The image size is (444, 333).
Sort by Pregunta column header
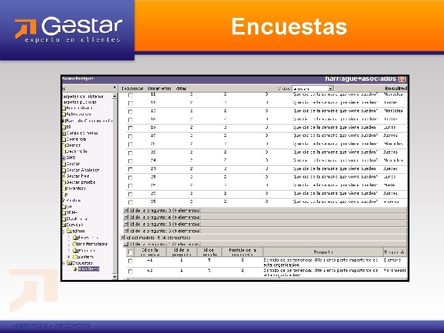pyautogui.click(x=323, y=252)
